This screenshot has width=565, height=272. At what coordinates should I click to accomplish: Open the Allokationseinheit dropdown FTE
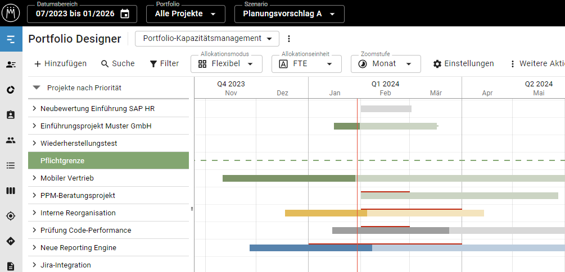[306, 64]
